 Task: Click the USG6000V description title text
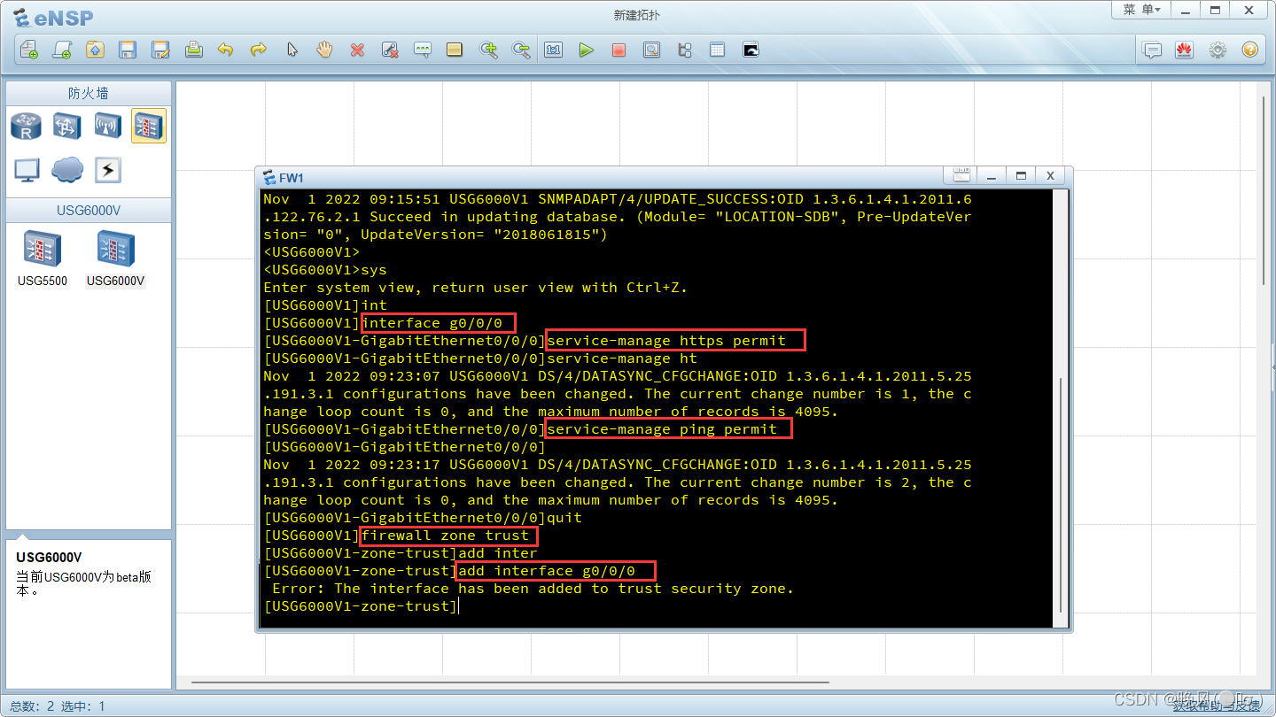pyautogui.click(x=49, y=557)
